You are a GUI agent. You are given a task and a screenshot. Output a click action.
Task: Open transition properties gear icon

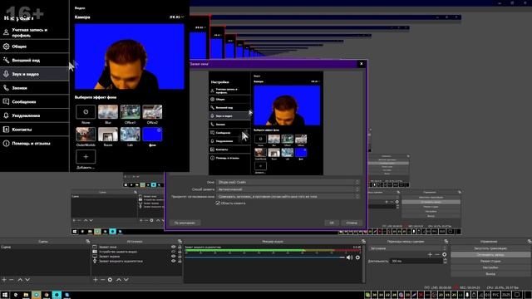[445, 255]
